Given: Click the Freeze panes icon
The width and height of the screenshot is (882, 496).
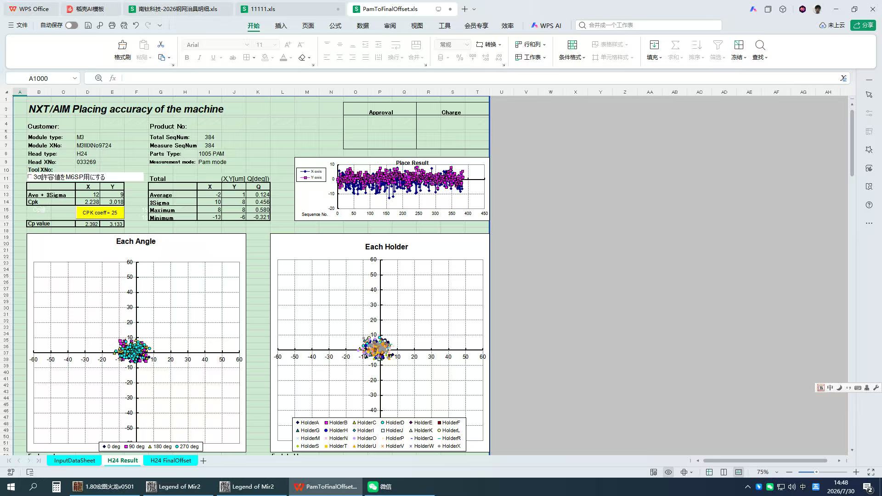Looking at the screenshot, I should coord(739,45).
